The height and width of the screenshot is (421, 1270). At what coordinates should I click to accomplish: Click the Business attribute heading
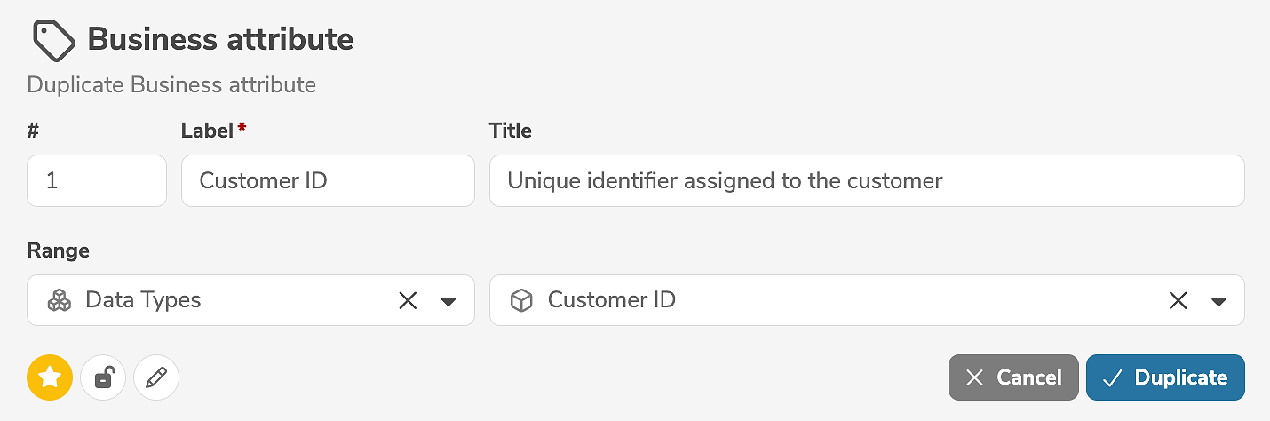pos(220,40)
